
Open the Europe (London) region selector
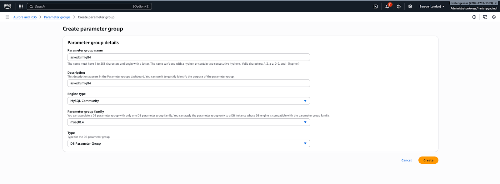pos(432,6)
